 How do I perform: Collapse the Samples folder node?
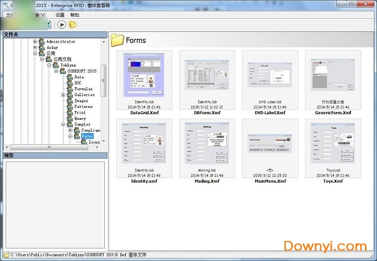[63, 124]
